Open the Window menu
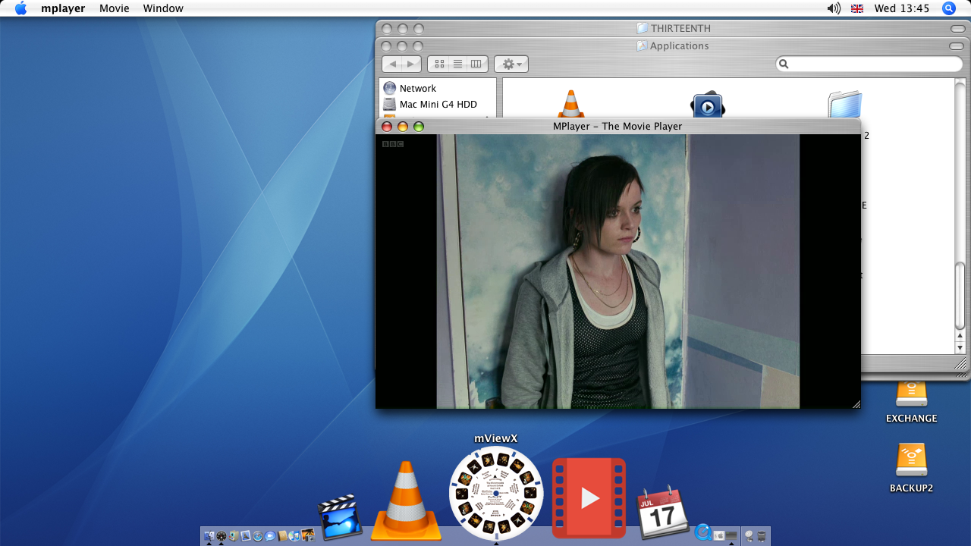Screen dimensions: 971x546 163,8
